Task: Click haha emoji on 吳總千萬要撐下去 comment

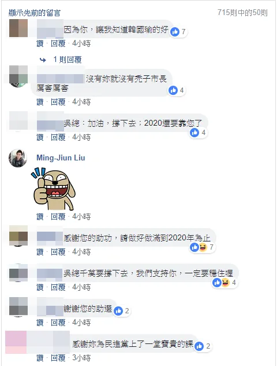Action: (x=225, y=283)
